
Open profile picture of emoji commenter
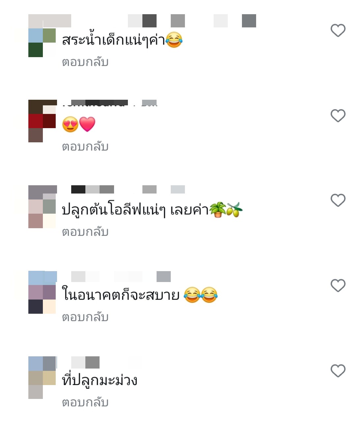[42, 121]
